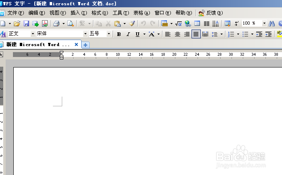The height and width of the screenshot is (175, 282).
Task: Center align text
Action: click(x=177, y=34)
